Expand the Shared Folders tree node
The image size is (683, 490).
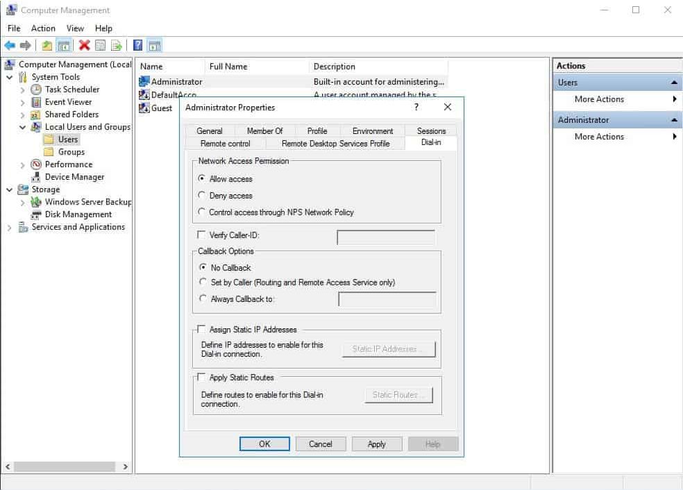[23, 115]
